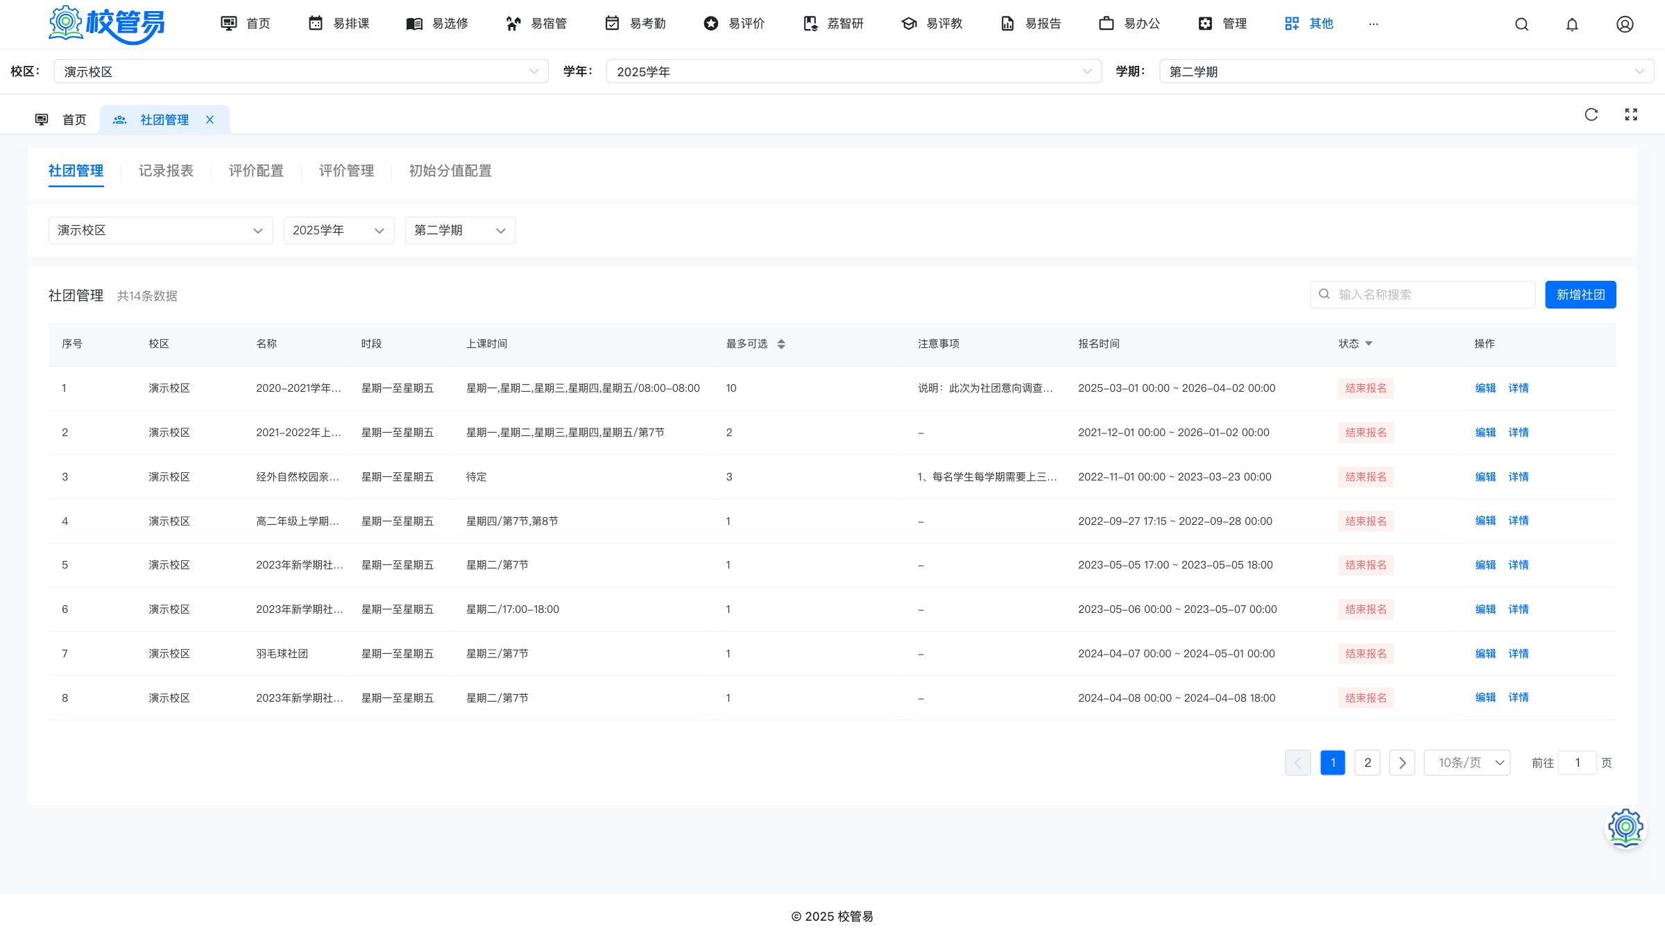The height and width of the screenshot is (936, 1665).
Task: Switch to the 首页 page tab
Action: point(61,120)
